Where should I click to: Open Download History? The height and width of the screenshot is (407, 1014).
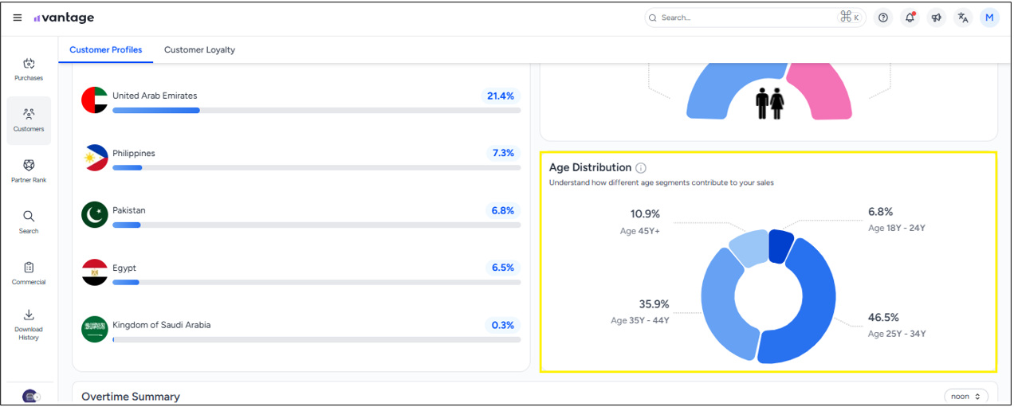click(x=29, y=323)
